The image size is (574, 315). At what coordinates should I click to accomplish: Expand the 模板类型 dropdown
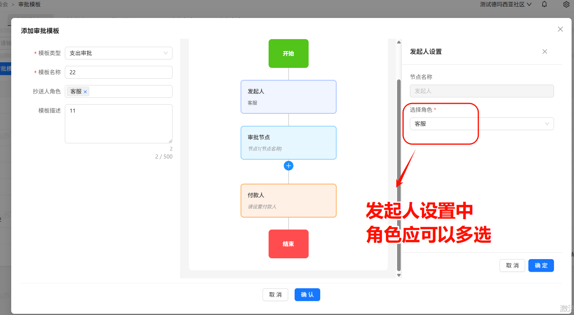(x=118, y=53)
